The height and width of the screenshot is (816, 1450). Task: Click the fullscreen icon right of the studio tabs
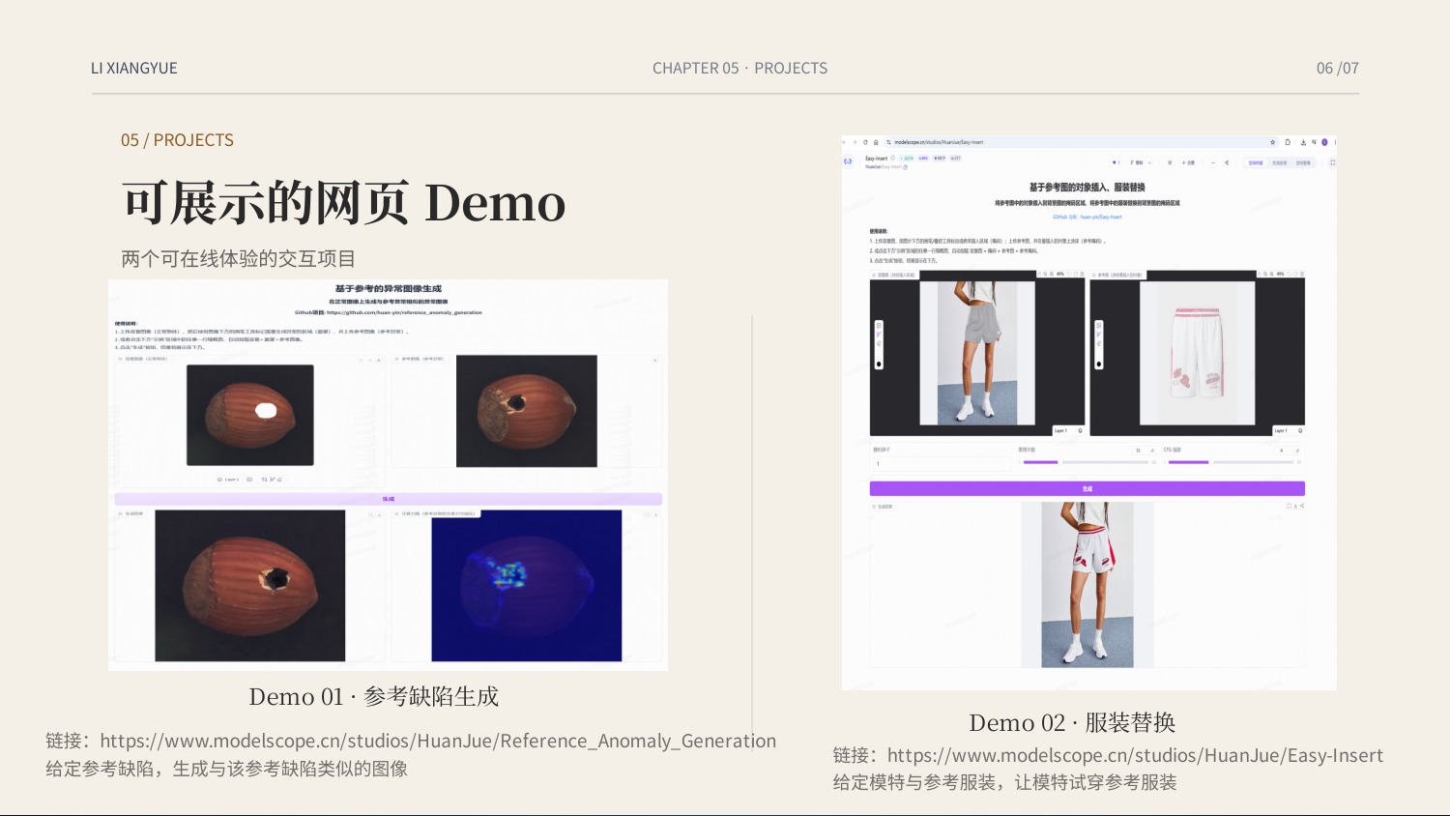(x=1332, y=162)
